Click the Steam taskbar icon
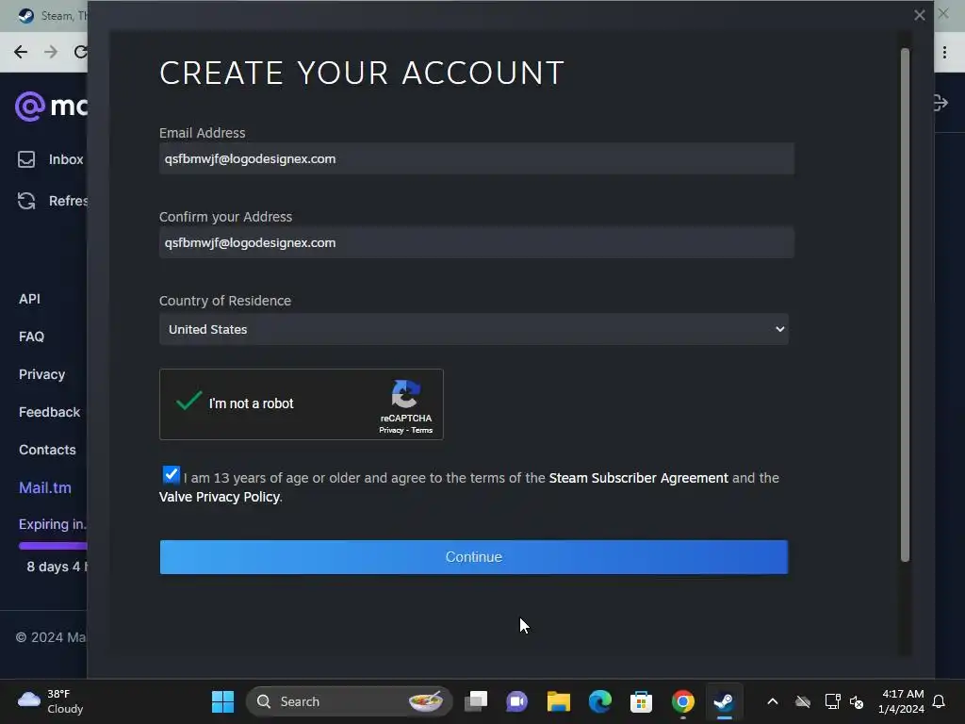The height and width of the screenshot is (724, 965). click(725, 701)
